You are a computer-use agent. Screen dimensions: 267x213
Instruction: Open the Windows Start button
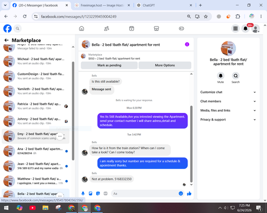point(6,208)
